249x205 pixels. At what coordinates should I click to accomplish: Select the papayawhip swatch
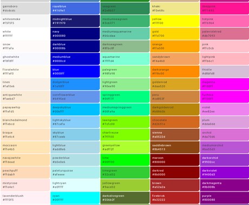click(25, 110)
